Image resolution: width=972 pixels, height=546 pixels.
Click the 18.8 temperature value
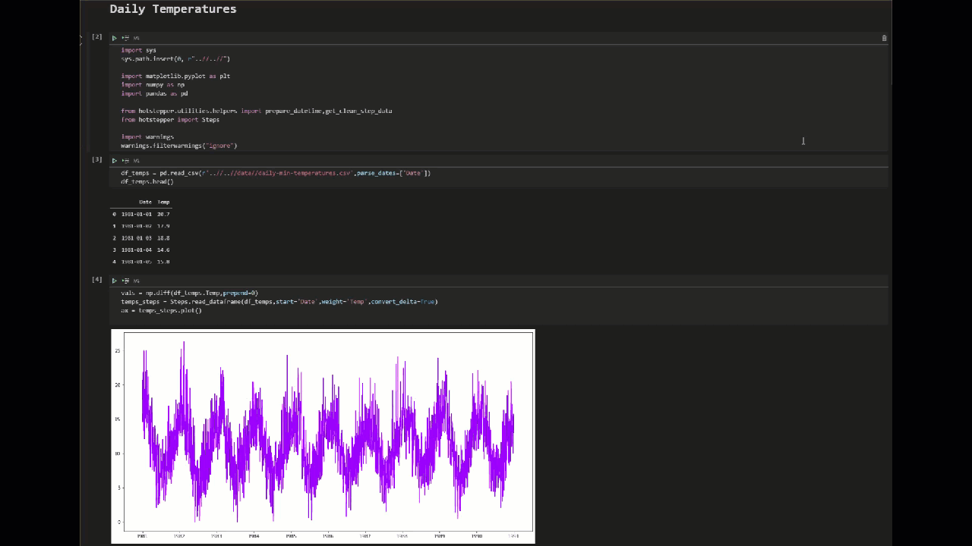(x=163, y=238)
